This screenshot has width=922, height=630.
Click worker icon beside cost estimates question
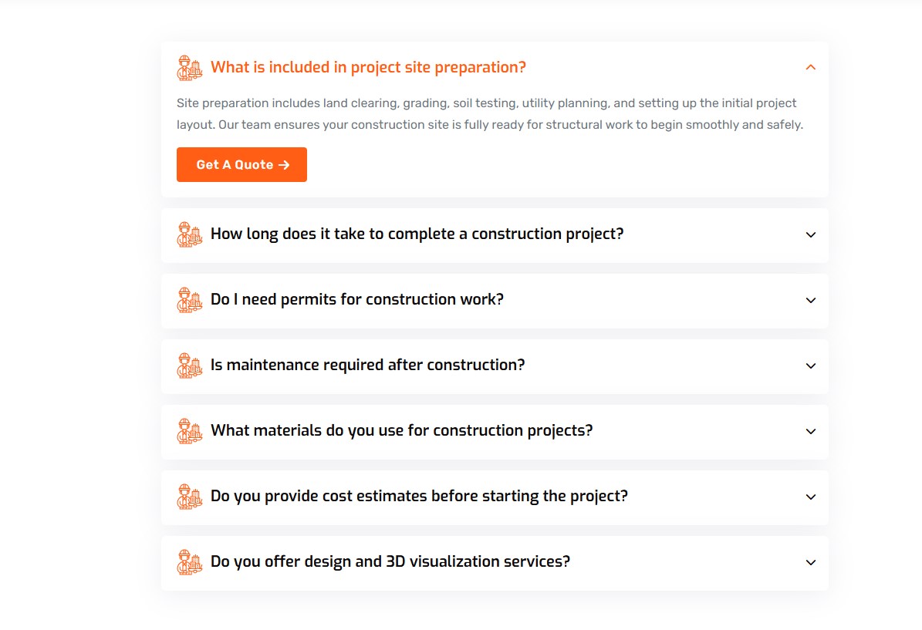[189, 497]
